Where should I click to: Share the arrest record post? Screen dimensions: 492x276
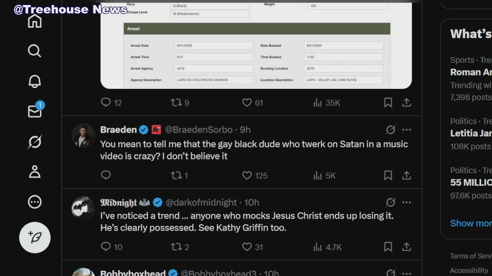coord(407,103)
